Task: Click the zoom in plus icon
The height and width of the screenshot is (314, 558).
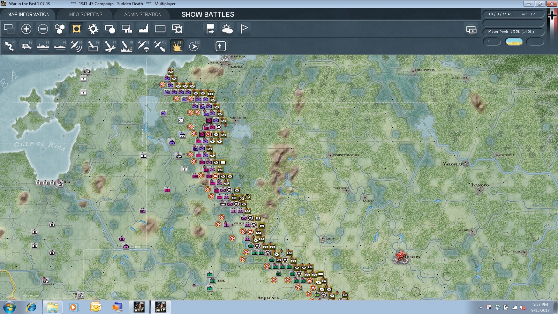Action: coord(26,29)
